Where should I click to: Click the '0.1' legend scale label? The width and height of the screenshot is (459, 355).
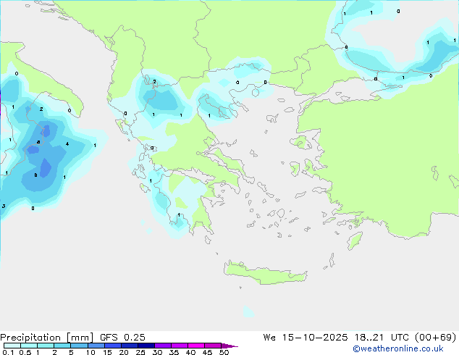point(8,352)
